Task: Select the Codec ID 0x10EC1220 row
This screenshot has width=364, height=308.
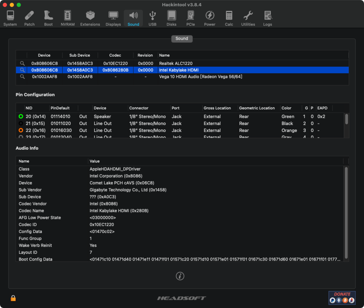Action: pos(180,225)
